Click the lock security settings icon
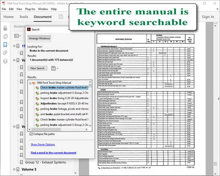Screen dimensions: 220x176 click(5, 28)
